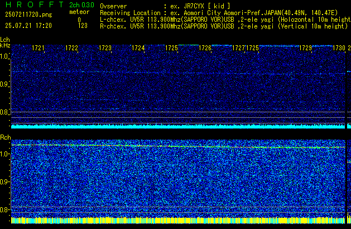This screenshot has width=351, height=229.
Task: Select the '2ch 0.3.0' version label
Action: (x=81, y=5)
